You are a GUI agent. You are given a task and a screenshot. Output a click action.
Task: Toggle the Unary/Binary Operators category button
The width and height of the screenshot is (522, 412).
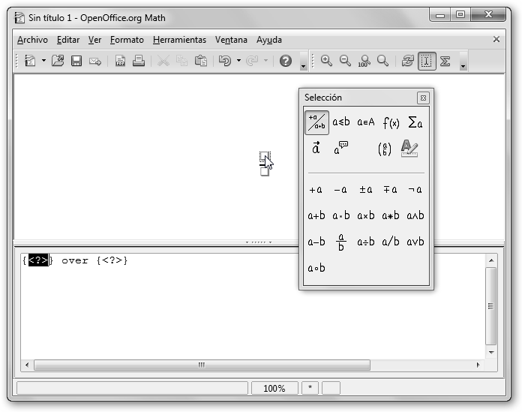click(316, 122)
